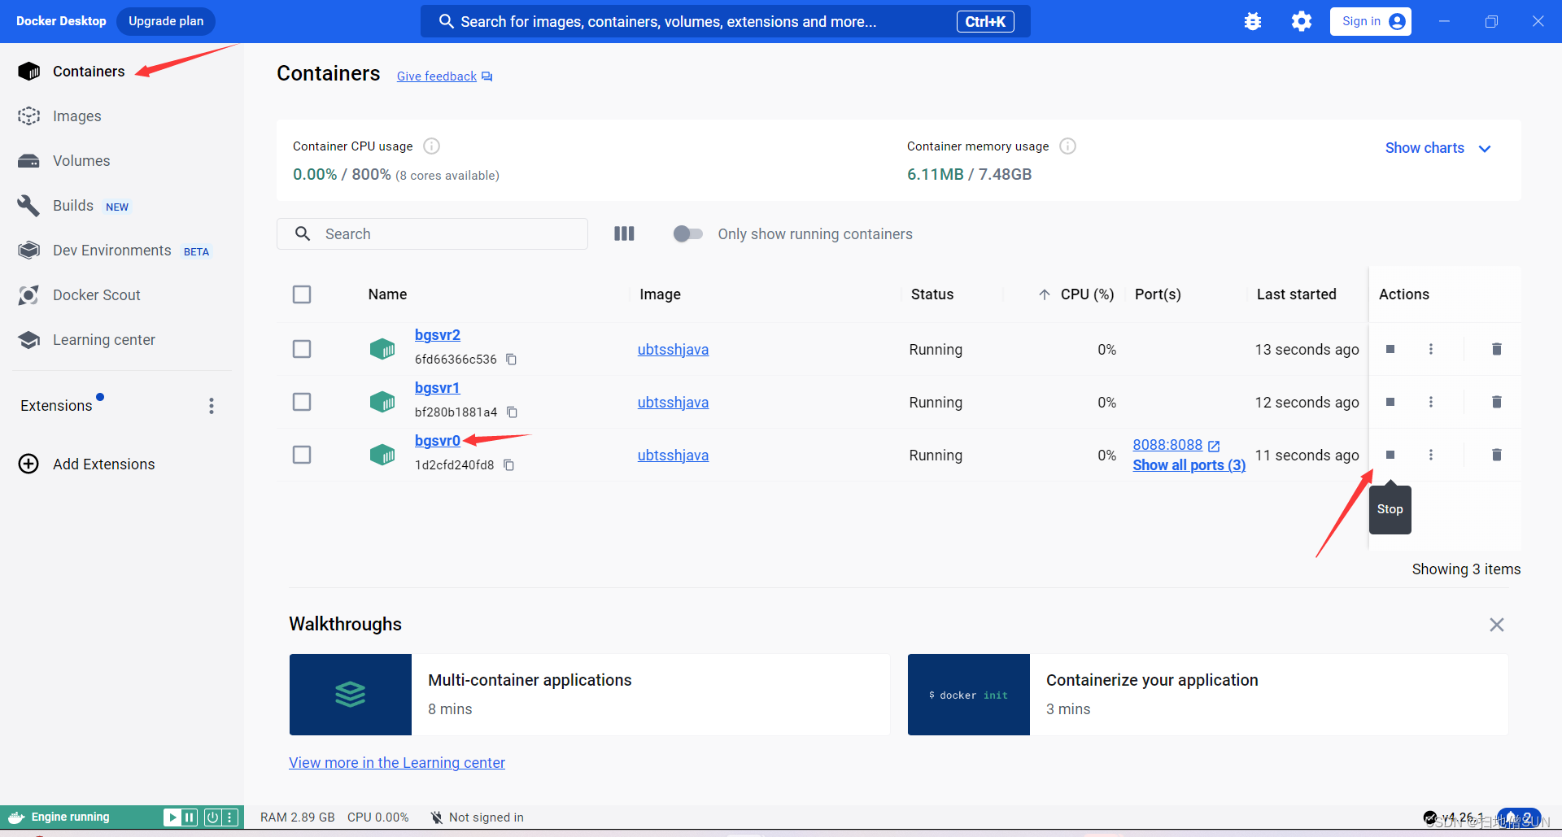This screenshot has width=1562, height=837.
Task: Toggle Only show running containers switch
Action: 688,233
